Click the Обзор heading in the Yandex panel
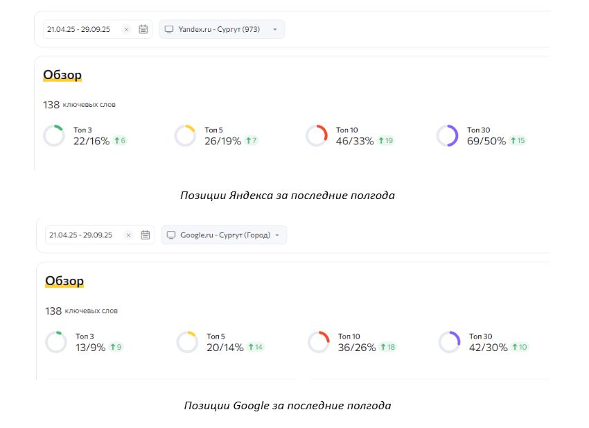589x428 pixels. [x=62, y=75]
